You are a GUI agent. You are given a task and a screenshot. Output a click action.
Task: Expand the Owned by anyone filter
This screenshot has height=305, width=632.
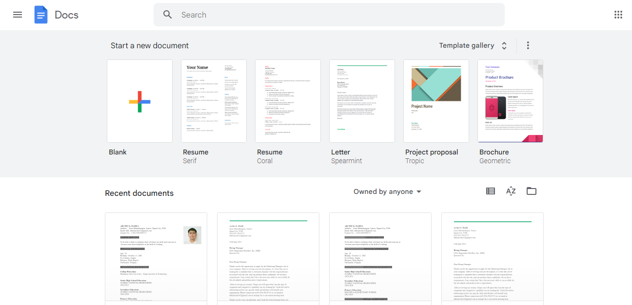[x=387, y=191]
